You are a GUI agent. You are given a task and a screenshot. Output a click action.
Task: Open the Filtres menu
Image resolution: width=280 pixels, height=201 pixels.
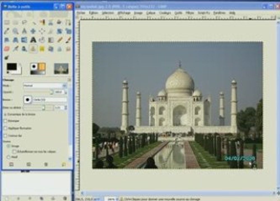pyautogui.click(x=190, y=13)
